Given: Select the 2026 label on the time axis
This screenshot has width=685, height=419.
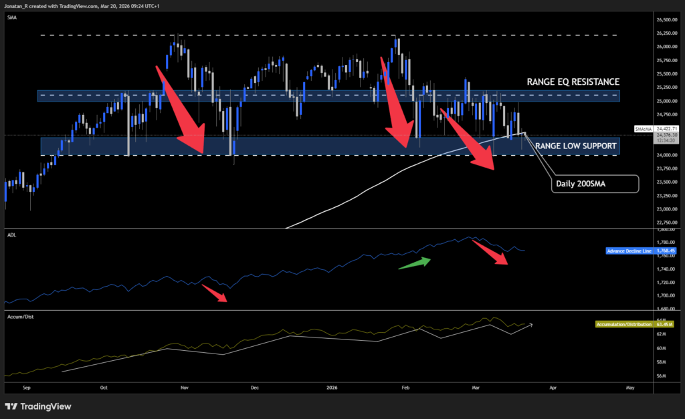Looking at the screenshot, I should [331, 388].
